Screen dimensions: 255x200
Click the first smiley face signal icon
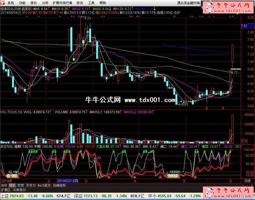(9, 176)
